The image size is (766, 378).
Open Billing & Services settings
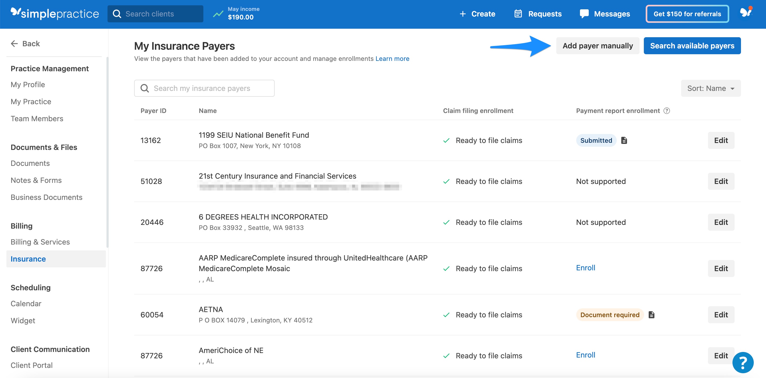40,242
